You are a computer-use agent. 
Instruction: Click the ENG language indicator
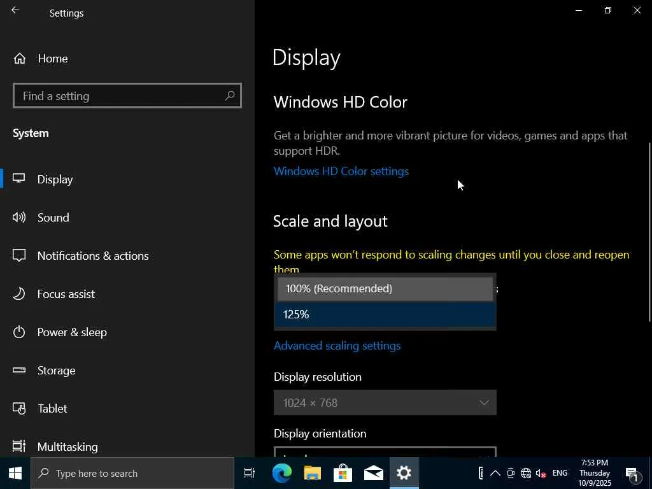click(560, 473)
